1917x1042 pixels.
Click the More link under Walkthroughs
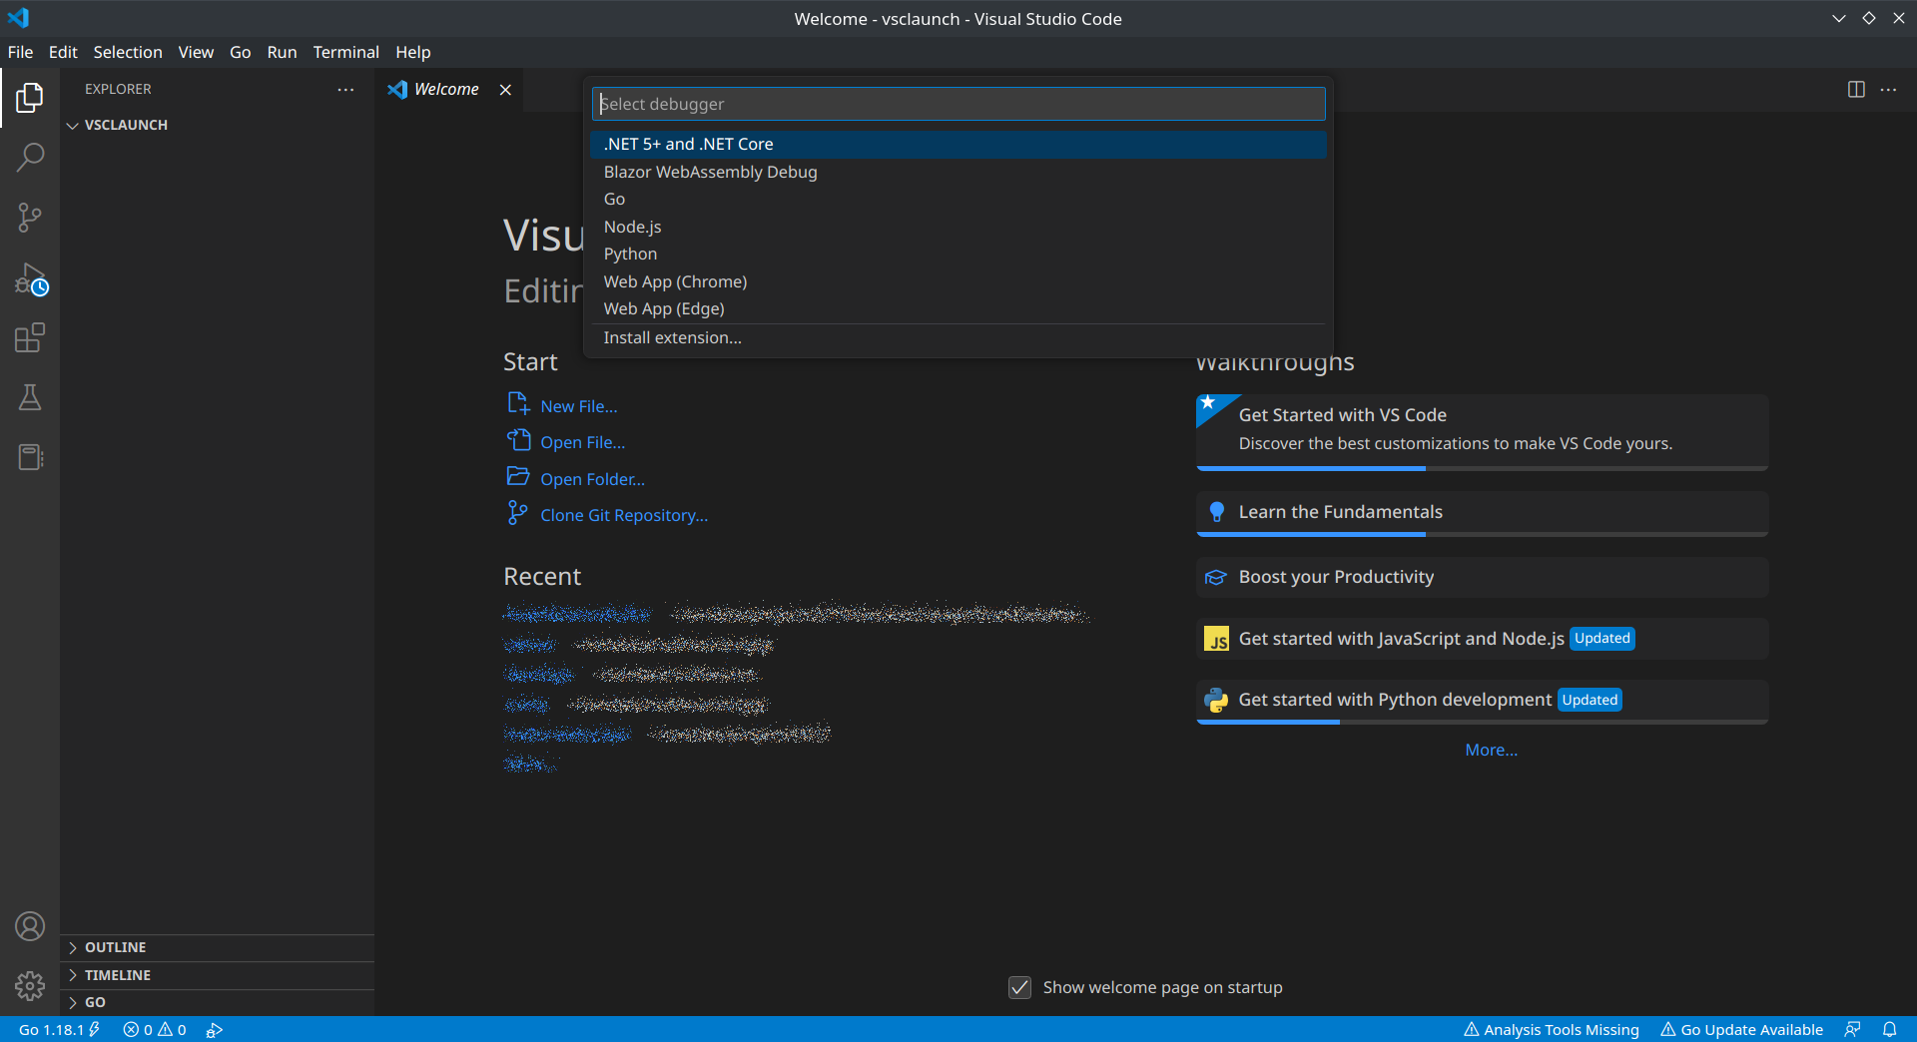tap(1490, 750)
